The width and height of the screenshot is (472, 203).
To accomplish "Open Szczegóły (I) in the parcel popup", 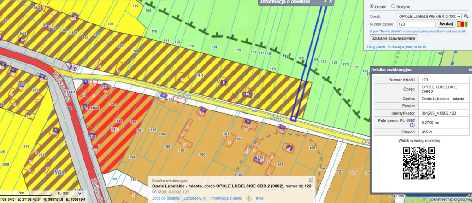I will (194, 198).
